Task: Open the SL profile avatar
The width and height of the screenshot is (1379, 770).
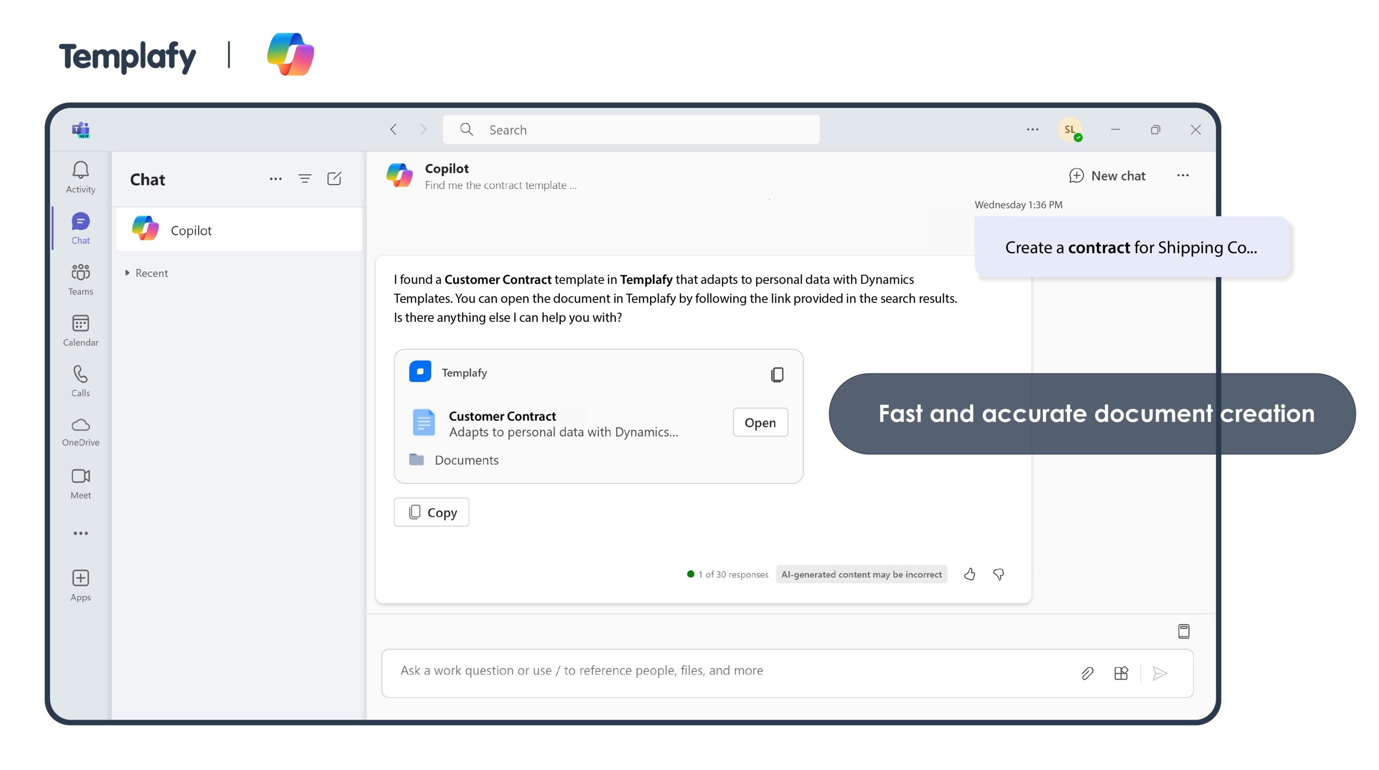Action: click(x=1070, y=130)
